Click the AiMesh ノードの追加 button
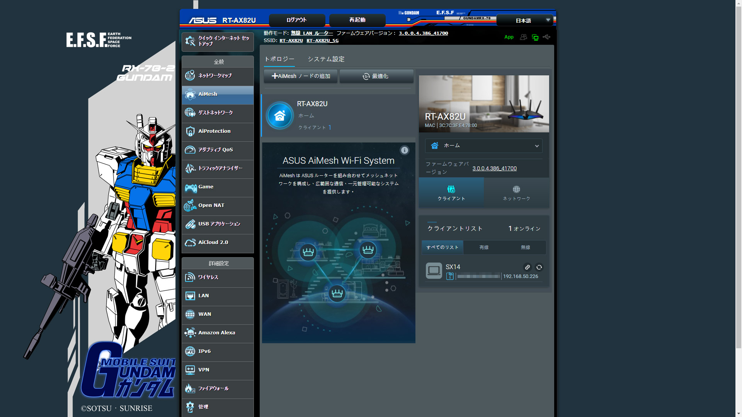742x417 pixels. (301, 76)
